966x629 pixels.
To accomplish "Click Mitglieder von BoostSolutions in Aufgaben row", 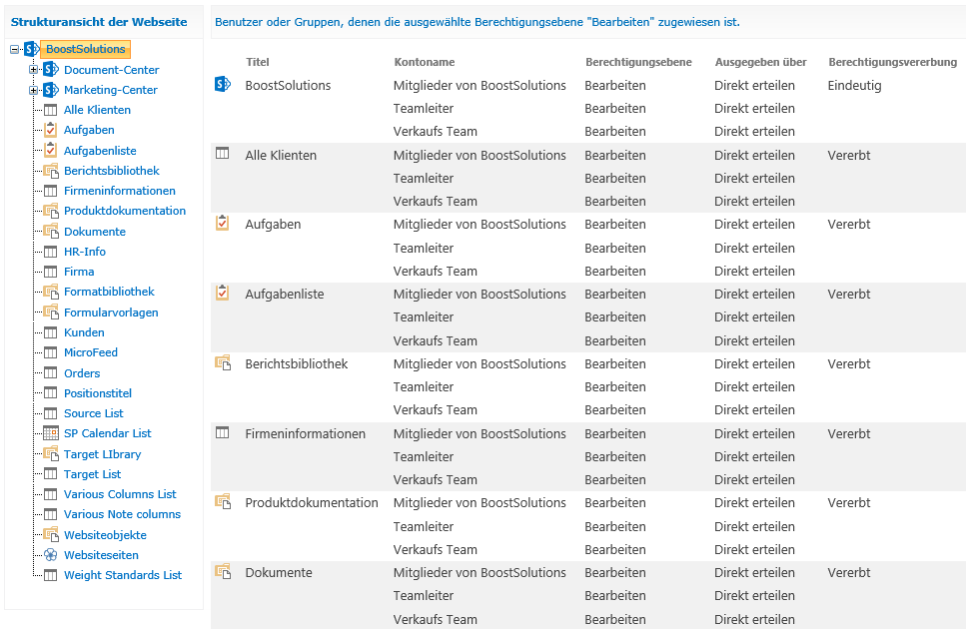I will pyautogui.click(x=480, y=225).
